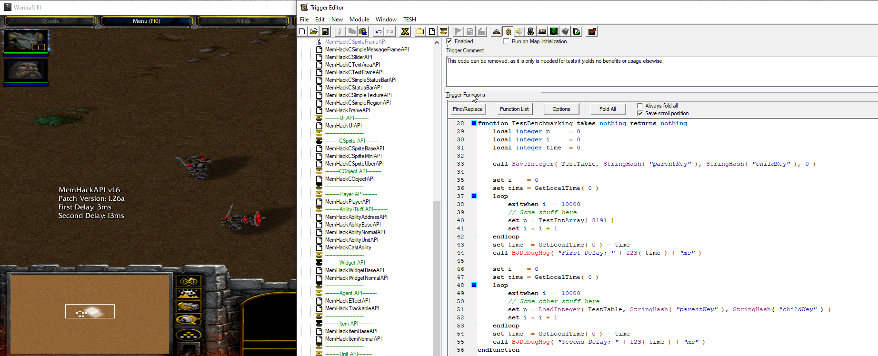Open the Module menu

(x=359, y=20)
